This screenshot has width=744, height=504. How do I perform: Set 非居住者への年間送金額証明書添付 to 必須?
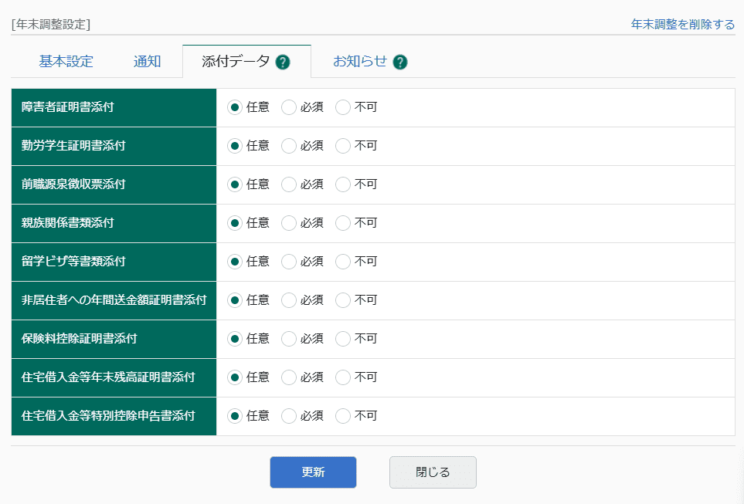288,300
